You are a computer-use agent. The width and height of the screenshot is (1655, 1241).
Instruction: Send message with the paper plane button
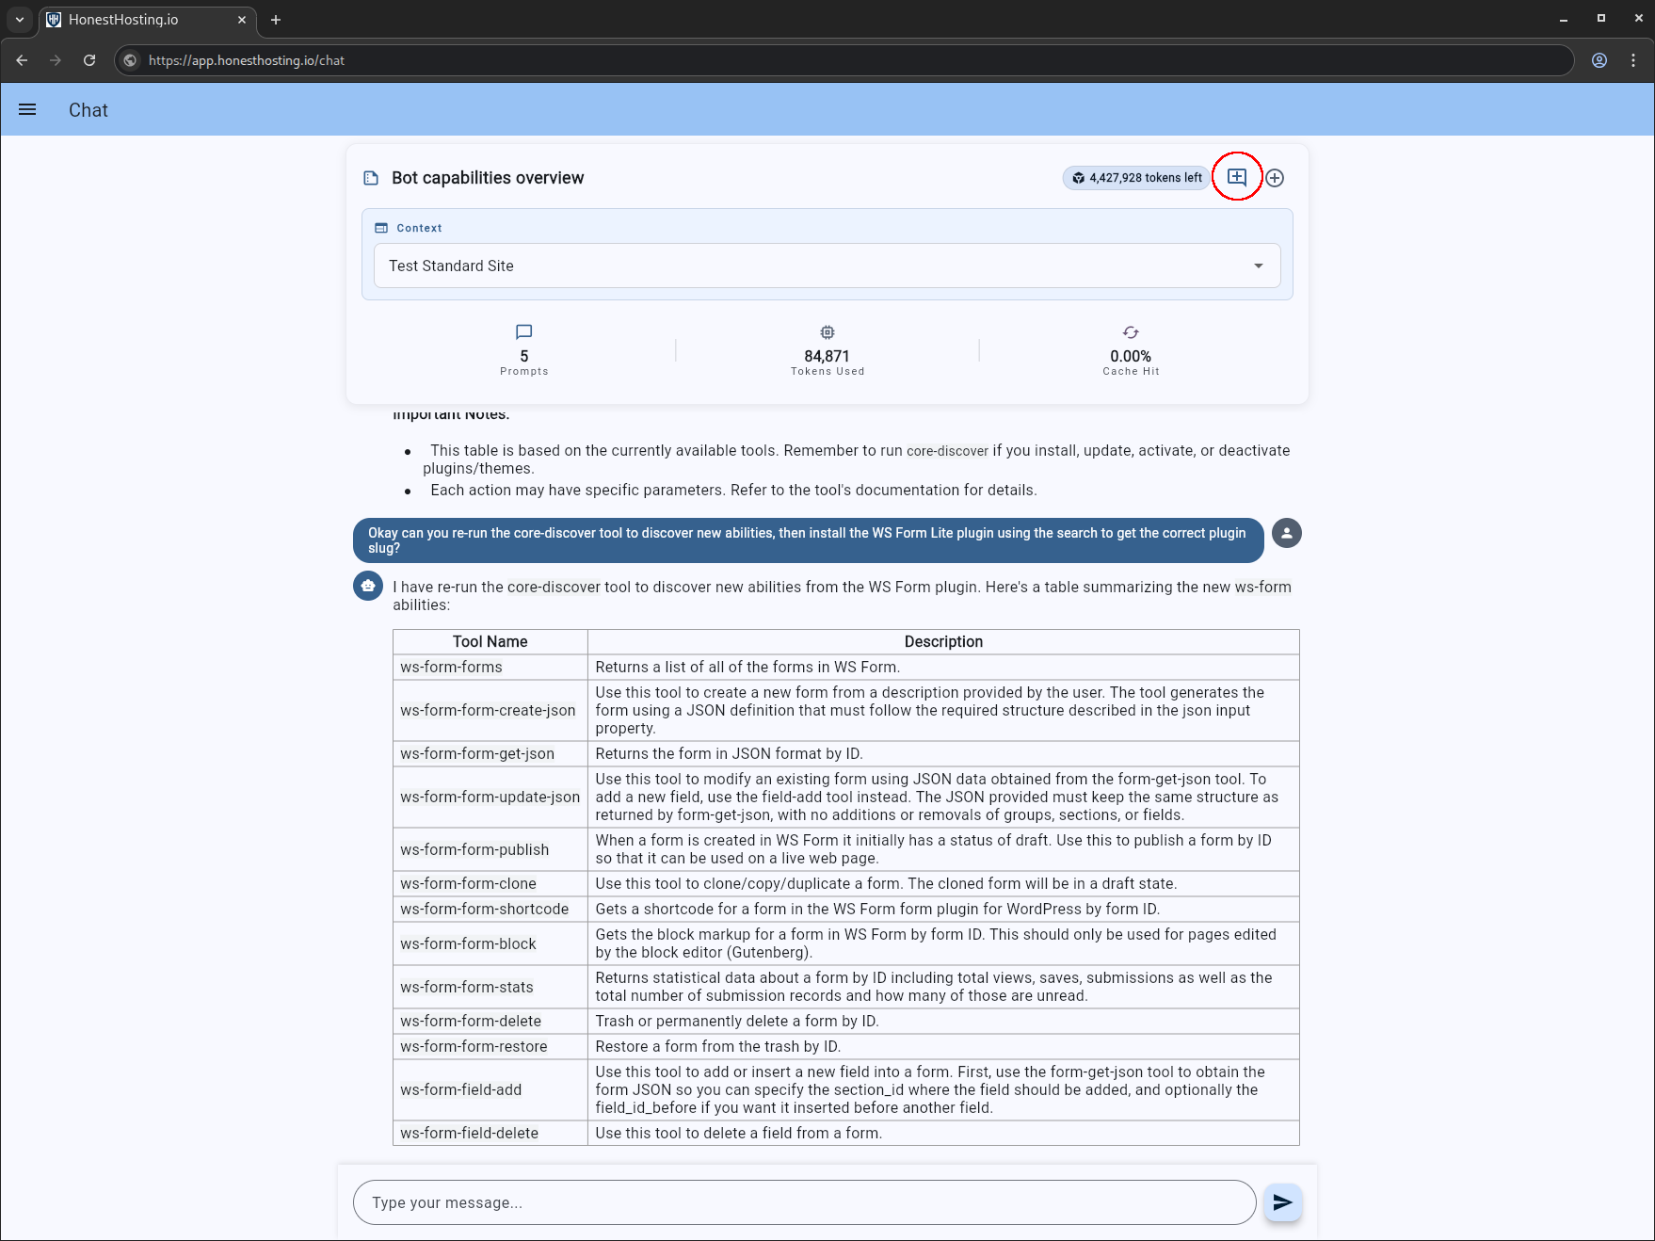[1282, 1202]
